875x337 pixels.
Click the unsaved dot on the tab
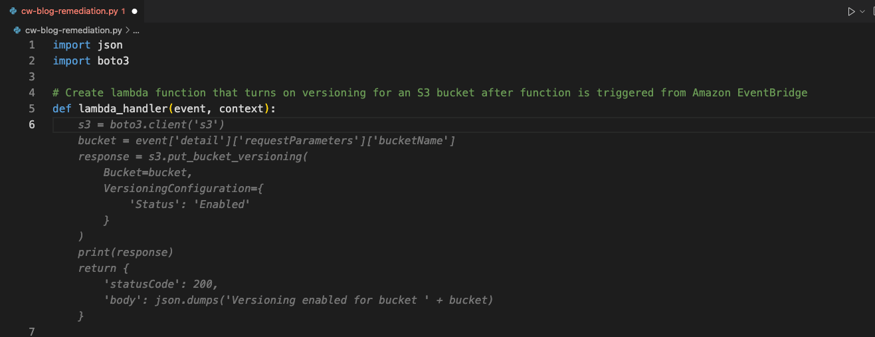pos(135,11)
